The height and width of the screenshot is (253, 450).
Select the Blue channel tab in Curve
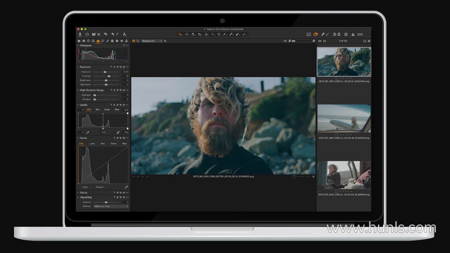coord(125,143)
